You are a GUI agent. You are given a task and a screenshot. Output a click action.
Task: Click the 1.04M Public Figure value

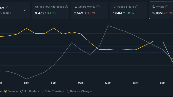point(118,13)
